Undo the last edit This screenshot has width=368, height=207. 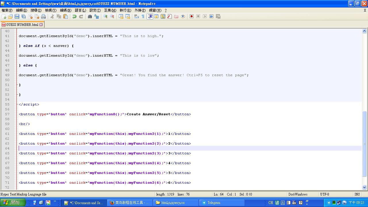(74, 16)
